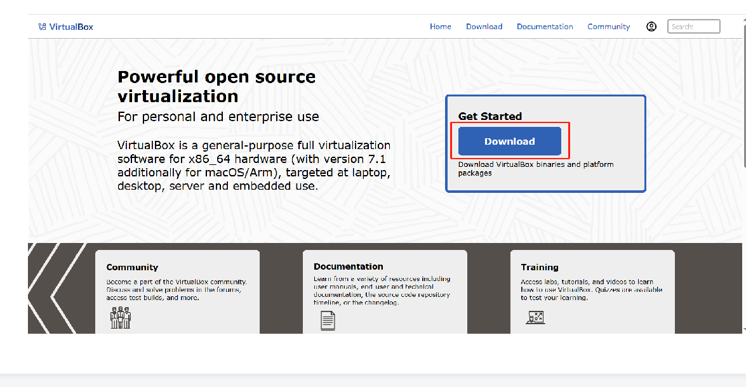Open the Documentation nav menu item
746x387 pixels.
545,27
